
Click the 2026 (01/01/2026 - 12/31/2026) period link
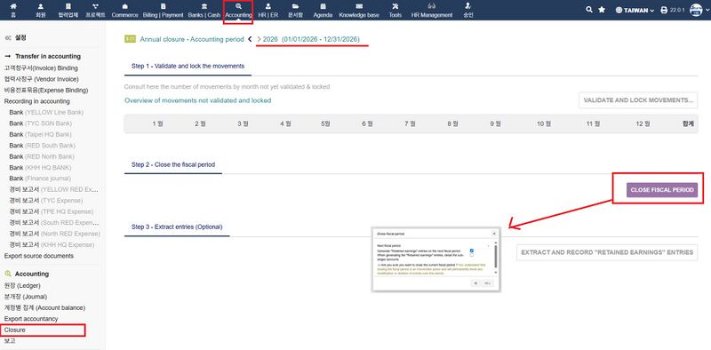tap(312, 39)
